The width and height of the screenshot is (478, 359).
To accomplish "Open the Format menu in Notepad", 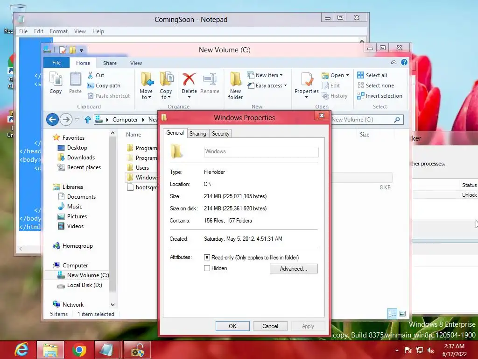I will 58,31.
